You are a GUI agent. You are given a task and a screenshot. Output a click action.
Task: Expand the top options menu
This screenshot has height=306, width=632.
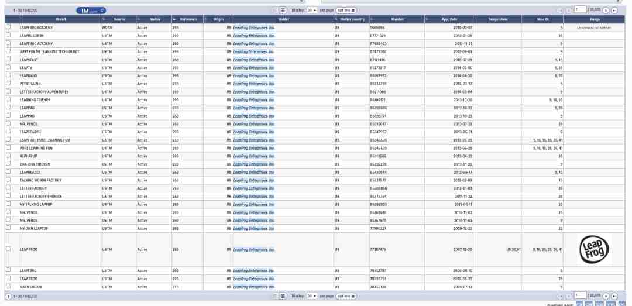coord(346,10)
